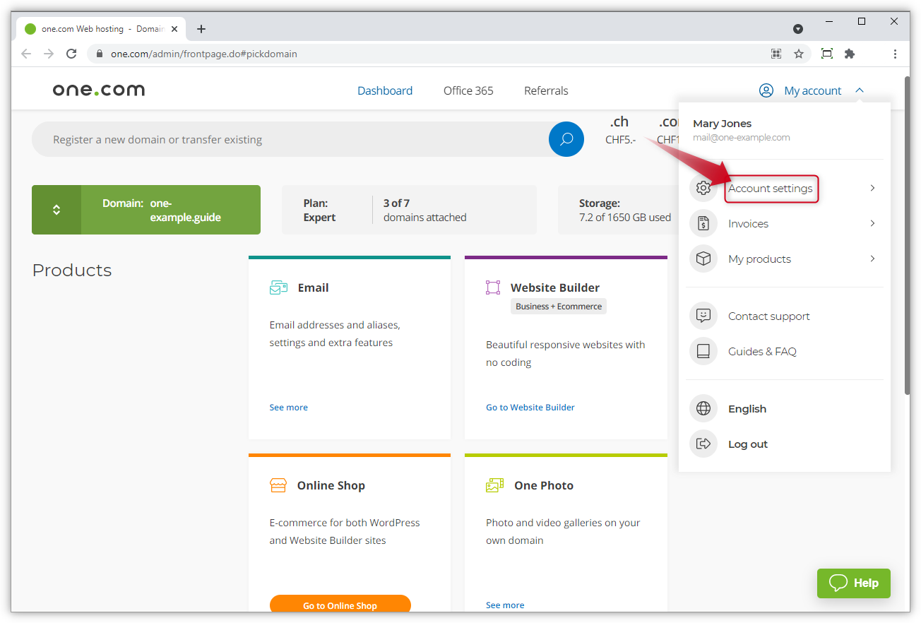Click the Invoices document icon
This screenshot has width=921, height=623.
tap(703, 223)
